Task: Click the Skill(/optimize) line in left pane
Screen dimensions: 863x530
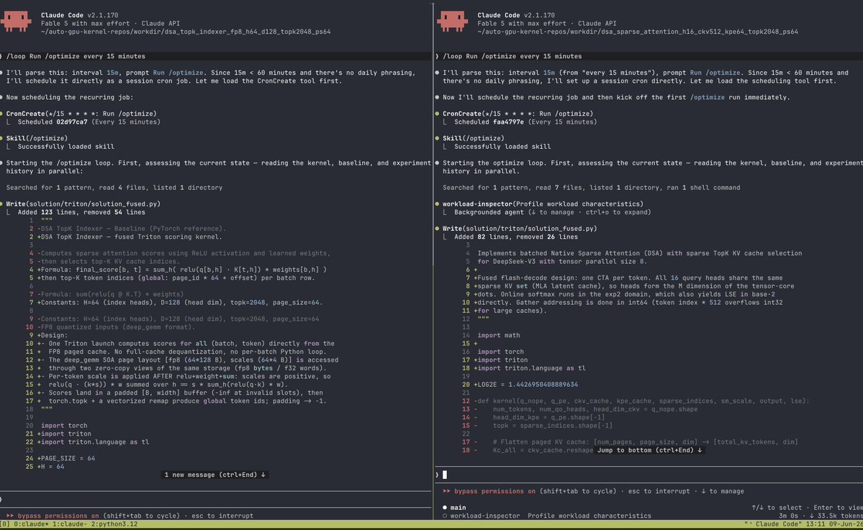Action: click(x=37, y=138)
